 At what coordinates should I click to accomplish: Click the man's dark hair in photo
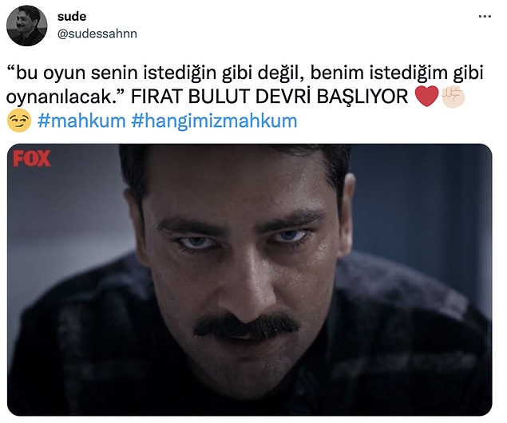233,167
